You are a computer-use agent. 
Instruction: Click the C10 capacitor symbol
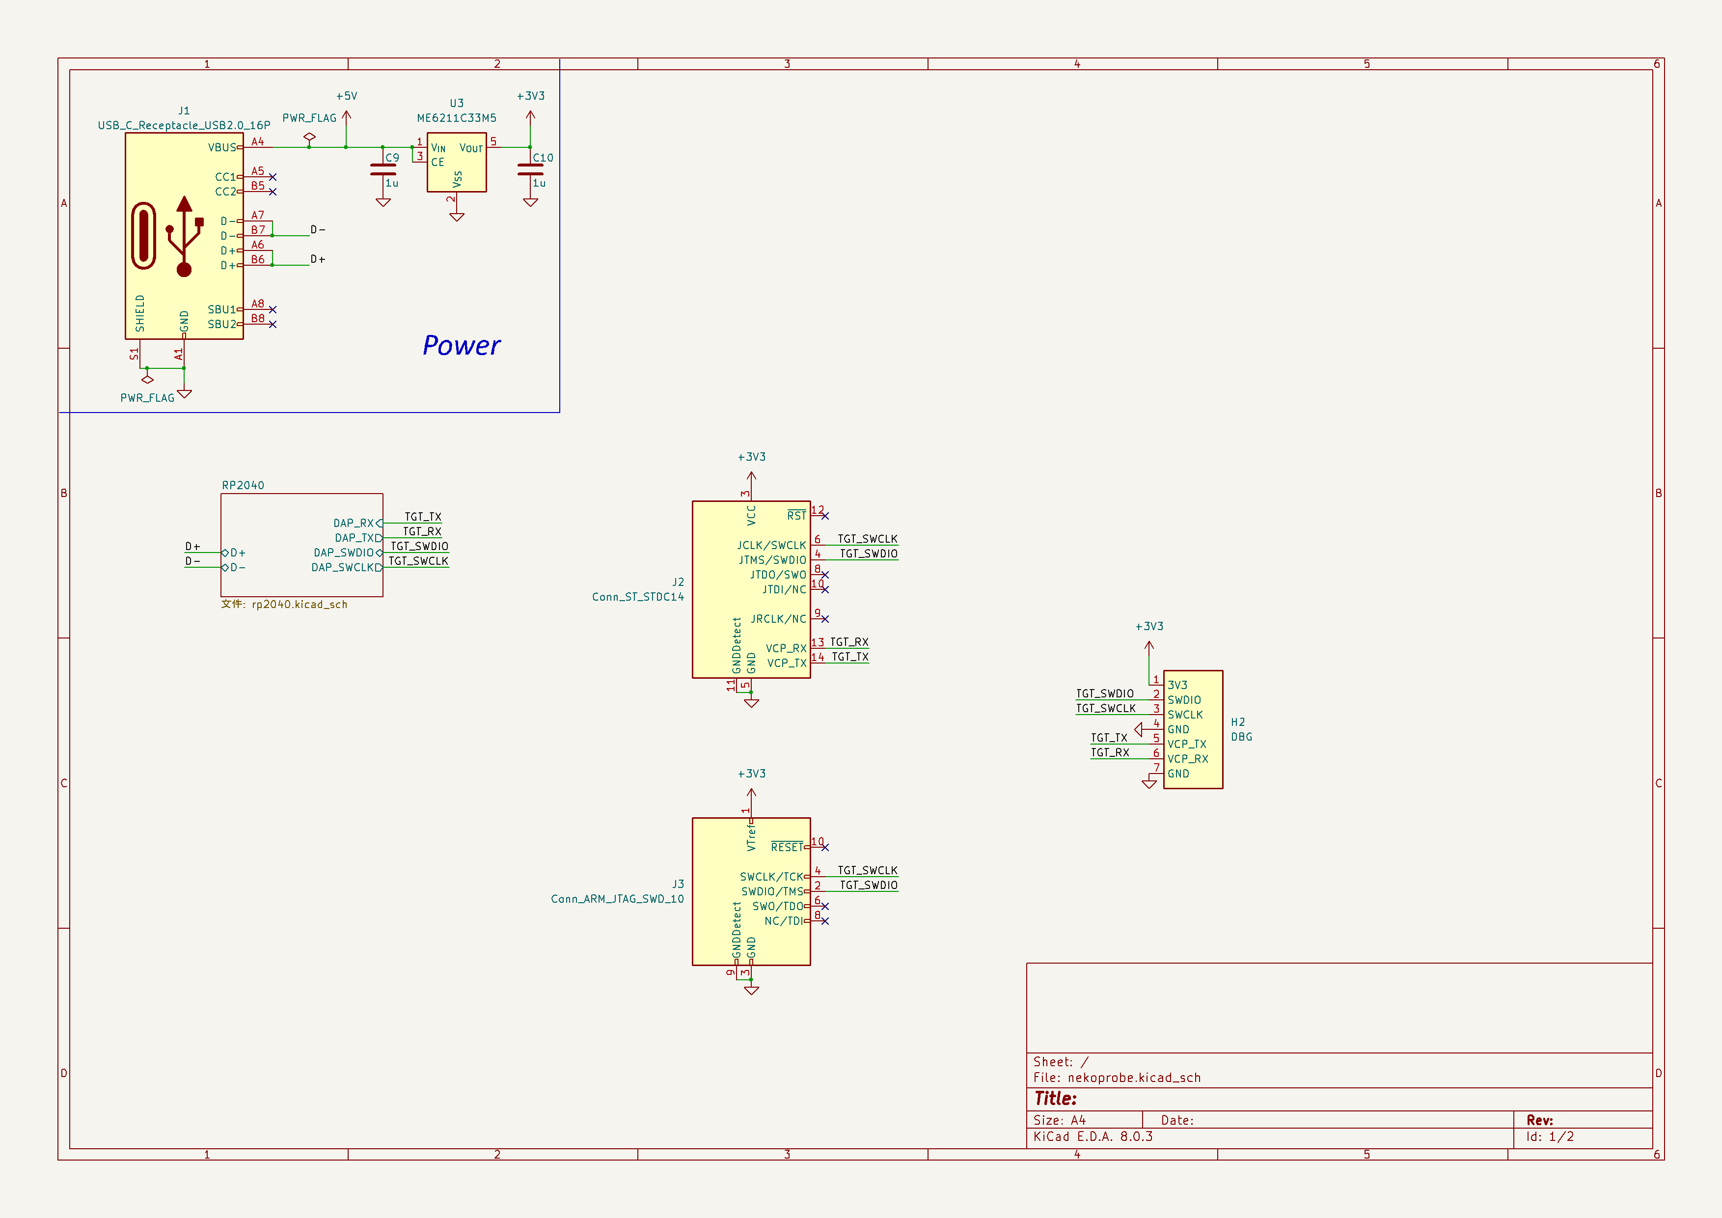[530, 170]
